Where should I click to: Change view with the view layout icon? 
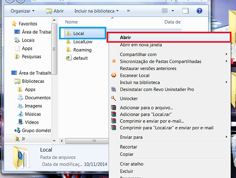[x=165, y=11]
